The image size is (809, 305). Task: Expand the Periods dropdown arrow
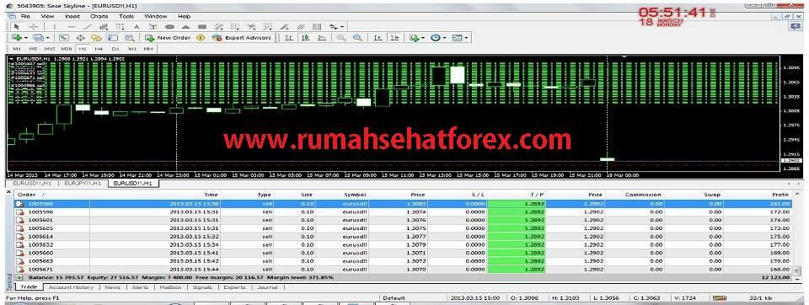pyautogui.click(x=444, y=38)
